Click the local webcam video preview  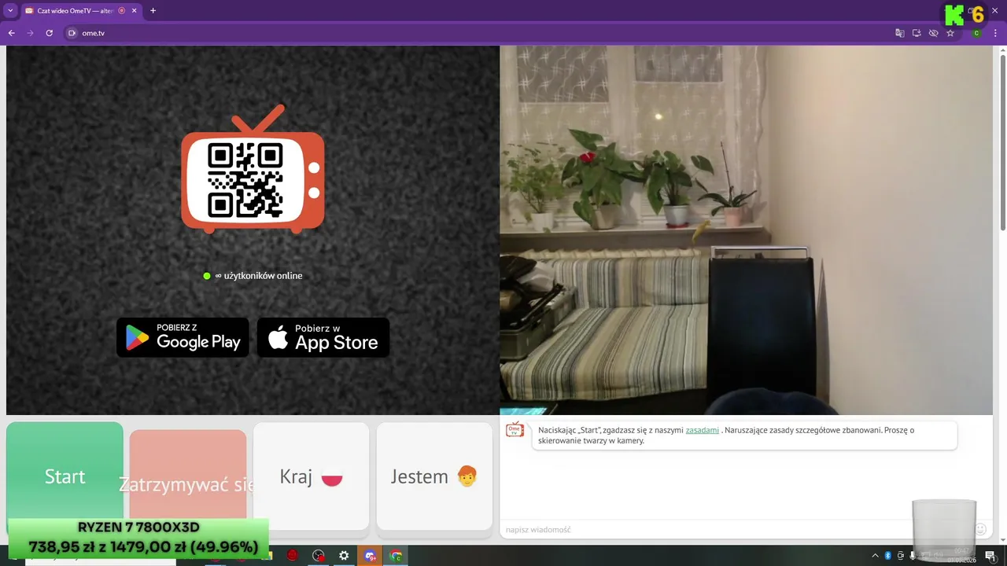(746, 230)
